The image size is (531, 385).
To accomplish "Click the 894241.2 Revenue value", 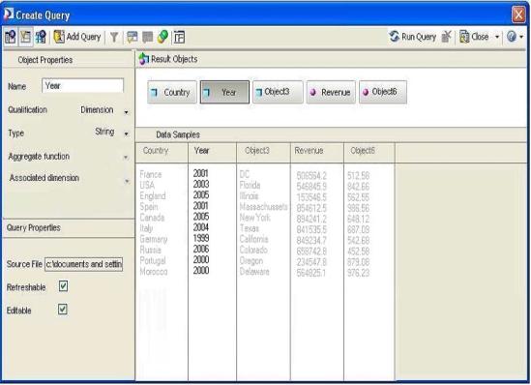I will (311, 219).
